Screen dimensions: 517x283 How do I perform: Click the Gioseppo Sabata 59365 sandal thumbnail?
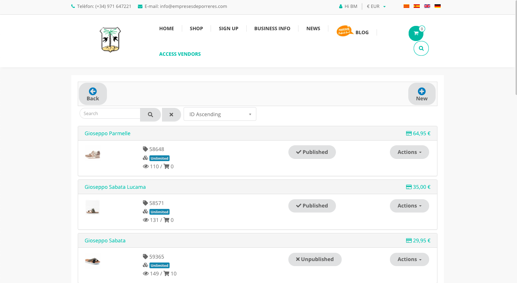93,261
